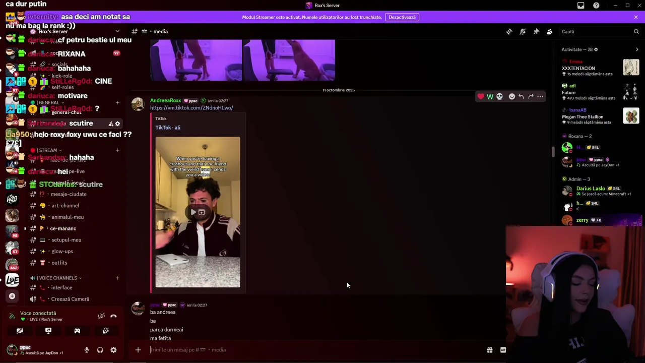Add a server with the plus button
This screenshot has width=645, height=363.
(12, 296)
